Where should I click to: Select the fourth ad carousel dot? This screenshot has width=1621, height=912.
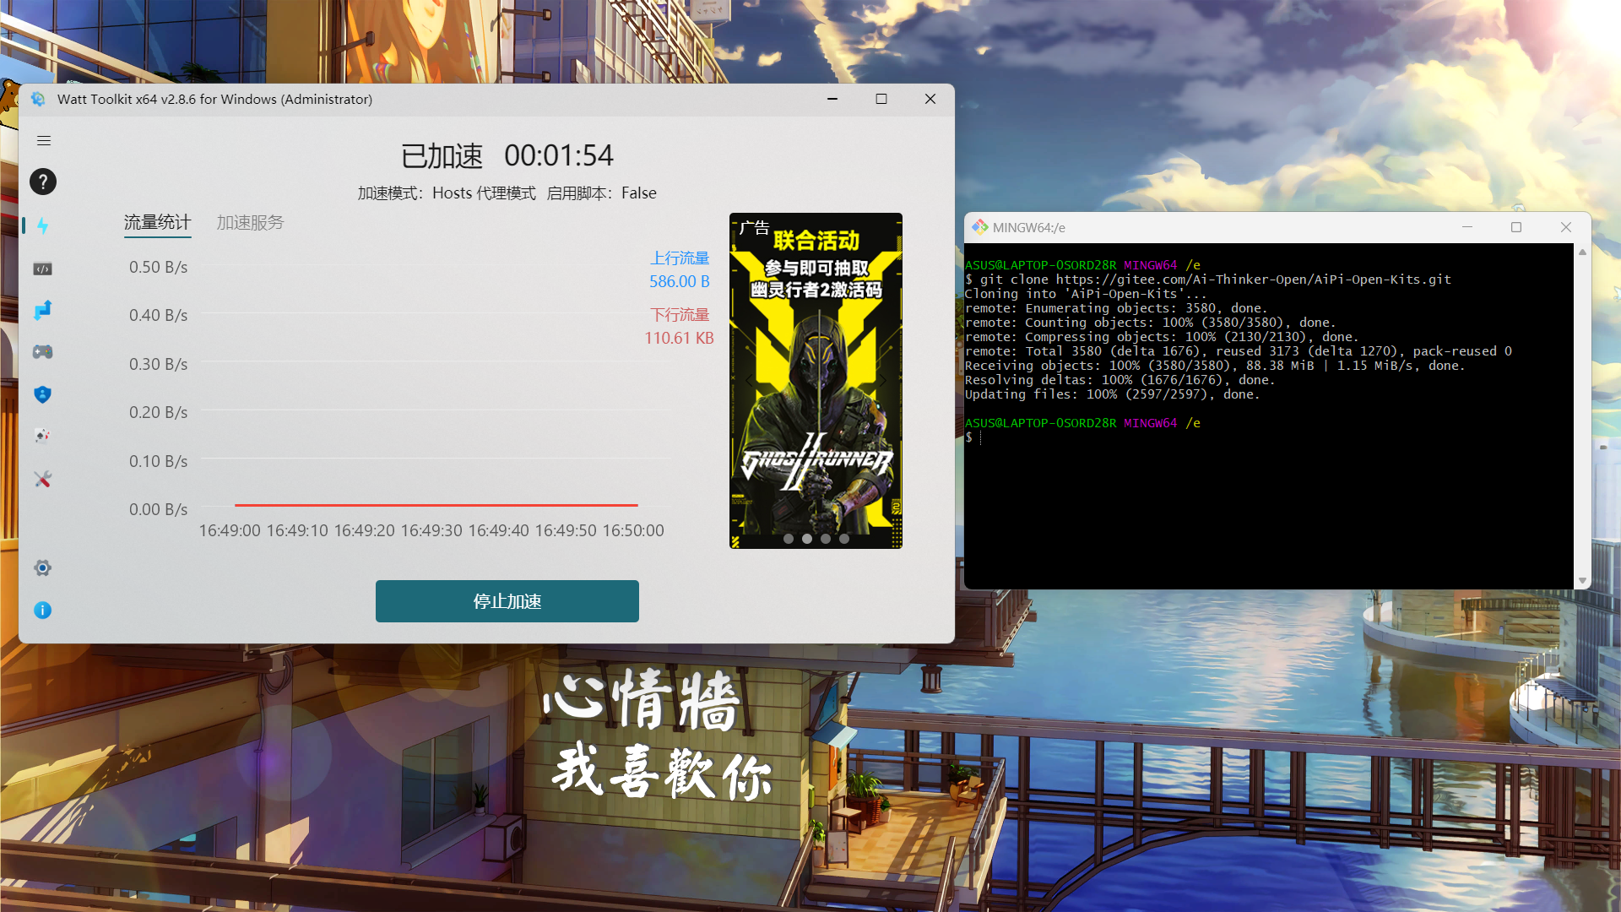(x=844, y=539)
